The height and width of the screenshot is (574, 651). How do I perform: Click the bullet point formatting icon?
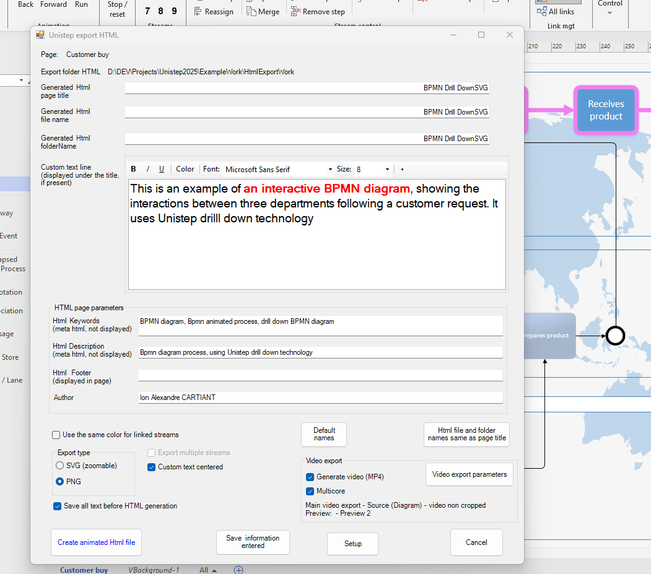pyautogui.click(x=402, y=169)
